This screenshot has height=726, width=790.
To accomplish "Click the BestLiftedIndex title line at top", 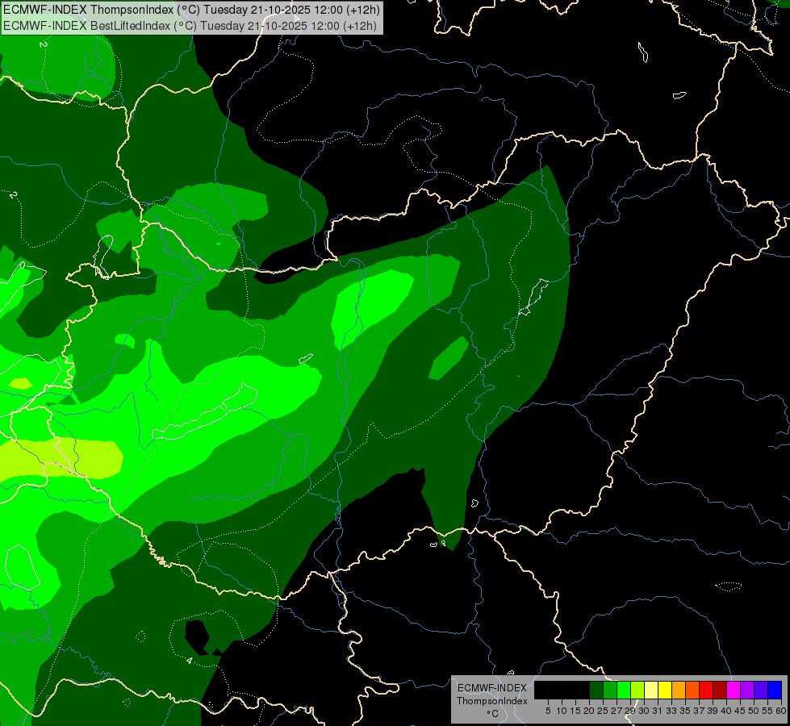I will point(190,25).
